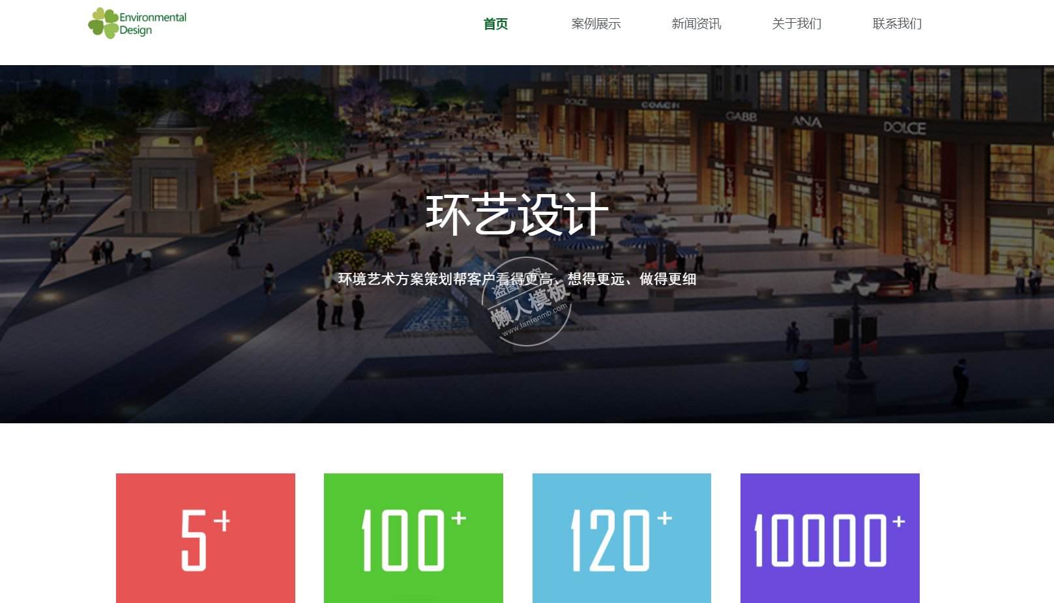1054x603 pixels.
Task: Click the DOLCE storefront sign in banner
Action: [x=904, y=128]
